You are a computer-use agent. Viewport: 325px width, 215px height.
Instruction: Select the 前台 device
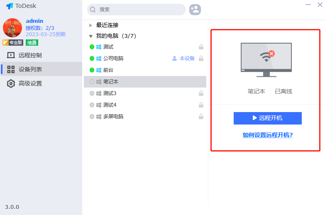pos(145,70)
